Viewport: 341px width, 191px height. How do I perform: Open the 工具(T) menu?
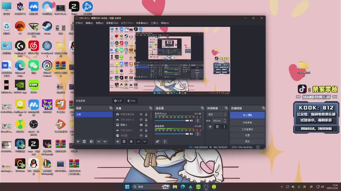tap(154, 23)
